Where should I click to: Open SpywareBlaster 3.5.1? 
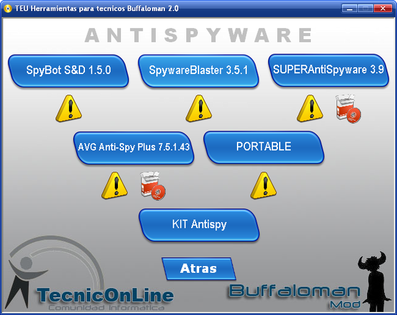tap(198, 71)
